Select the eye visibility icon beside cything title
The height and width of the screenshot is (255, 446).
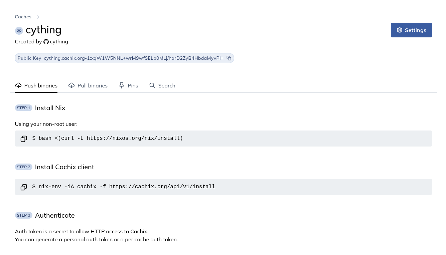(x=19, y=31)
